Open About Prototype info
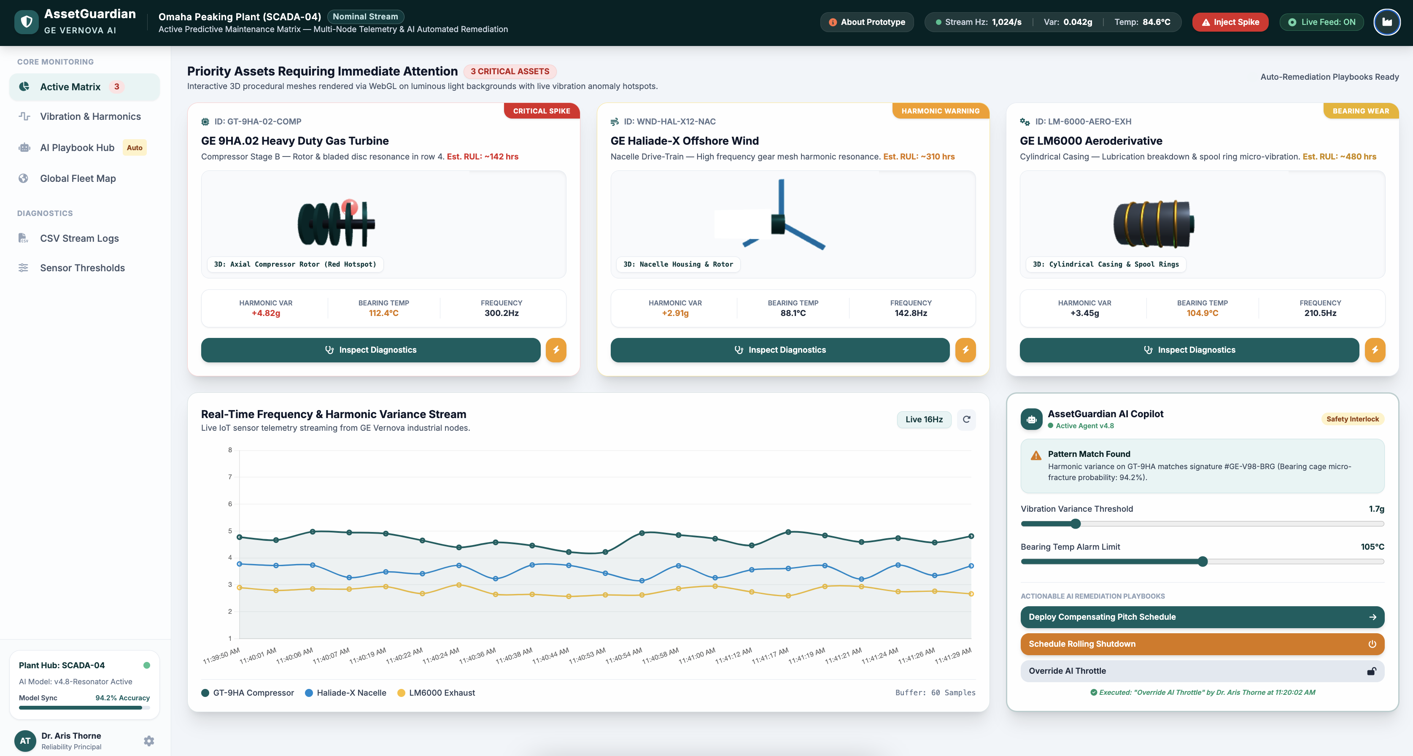 [867, 22]
